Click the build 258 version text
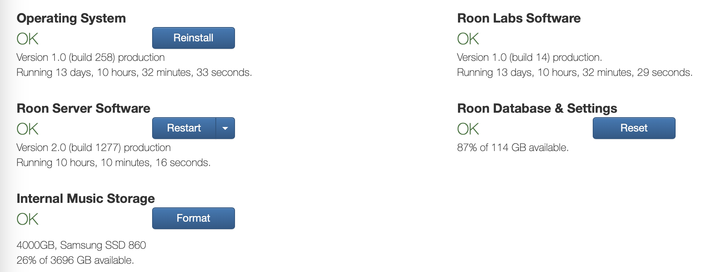 (90, 57)
